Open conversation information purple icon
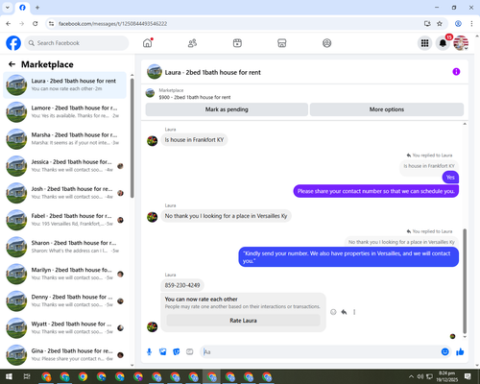The height and width of the screenshot is (384, 480). click(x=456, y=72)
